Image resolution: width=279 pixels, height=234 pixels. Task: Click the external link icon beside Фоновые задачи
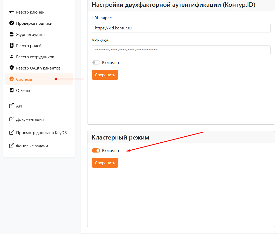pos(12,146)
